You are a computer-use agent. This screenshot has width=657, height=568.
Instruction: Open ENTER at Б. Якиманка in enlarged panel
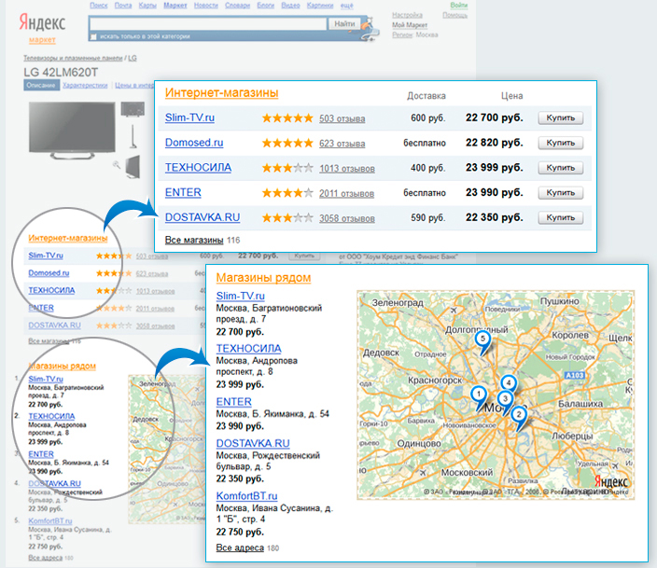[x=234, y=402]
